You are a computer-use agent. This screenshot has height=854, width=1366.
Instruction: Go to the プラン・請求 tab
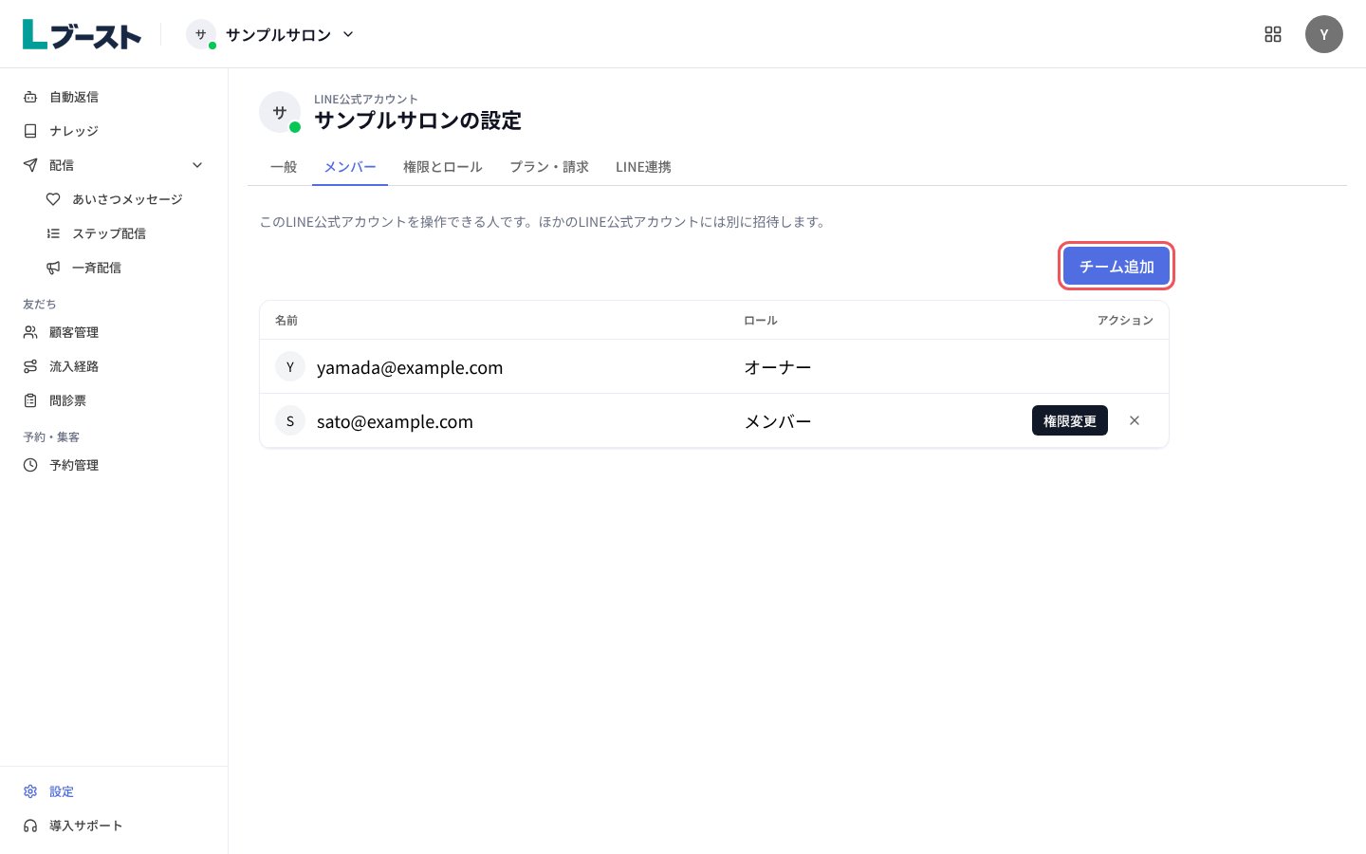[x=549, y=167]
